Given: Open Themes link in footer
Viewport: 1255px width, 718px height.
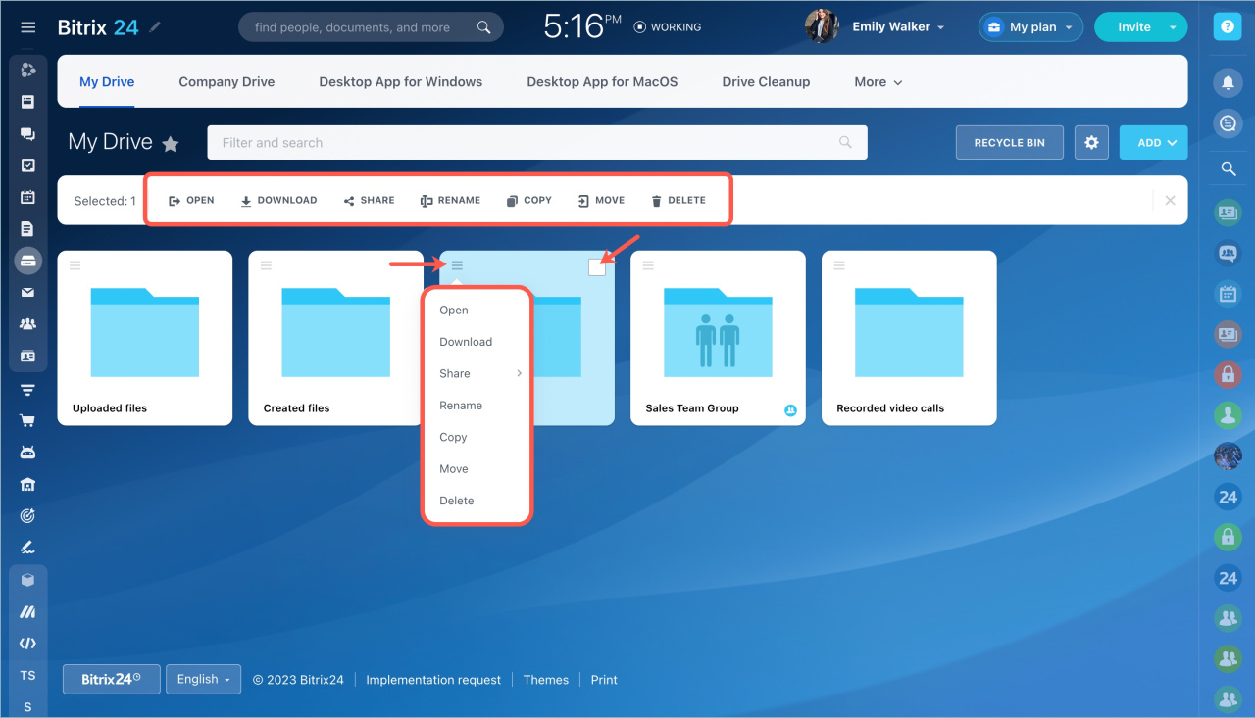Looking at the screenshot, I should tap(546, 680).
